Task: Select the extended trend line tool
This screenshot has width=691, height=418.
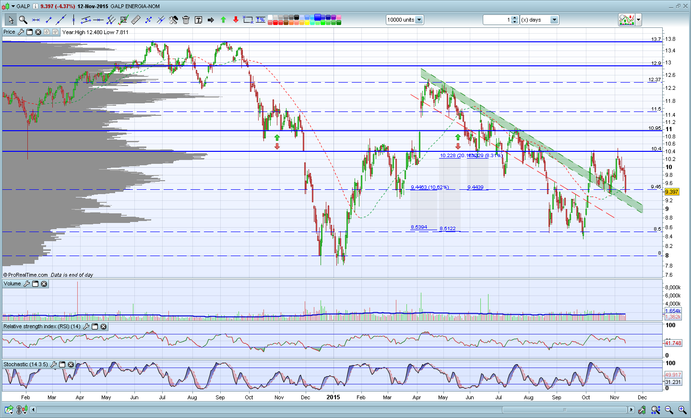Action: click(61, 20)
